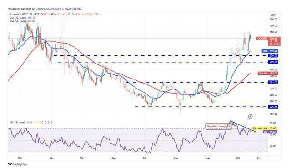Screen dimensions: 291x168
Task: Open the RSI (14, close) indicator legend
Action: pyautogui.click(x=17, y=123)
